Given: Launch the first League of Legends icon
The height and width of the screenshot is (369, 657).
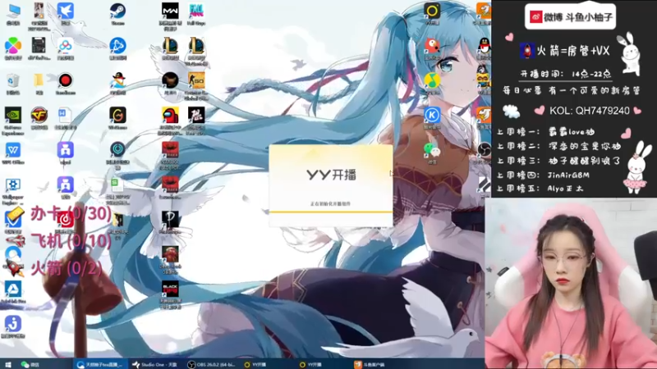Looking at the screenshot, I should tap(170, 46).
